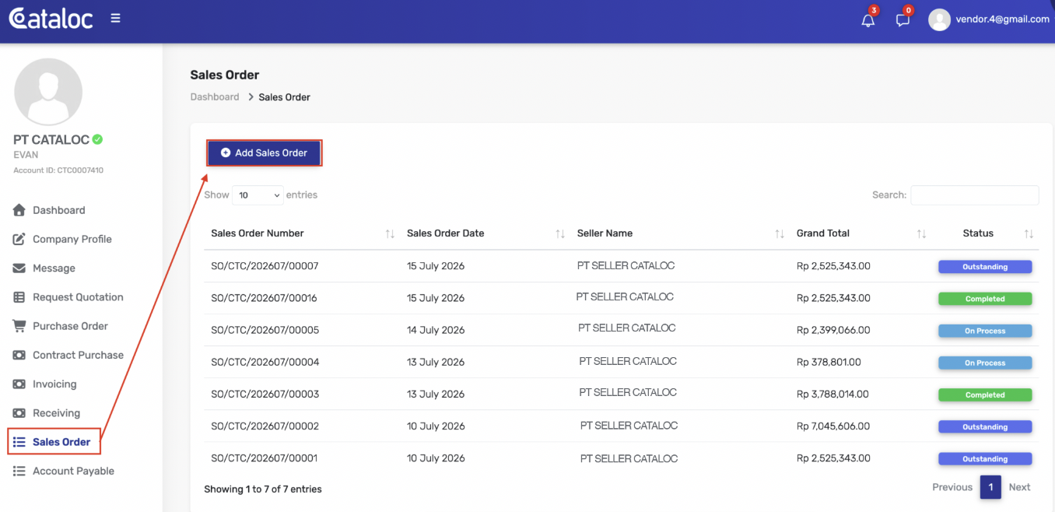Click the Purchase Order cart icon
The image size is (1055, 512).
pos(19,326)
